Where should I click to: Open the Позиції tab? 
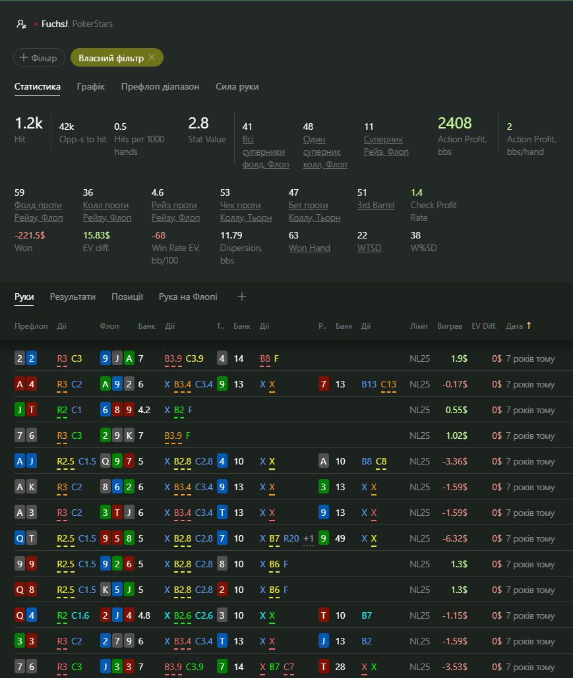pos(127,297)
